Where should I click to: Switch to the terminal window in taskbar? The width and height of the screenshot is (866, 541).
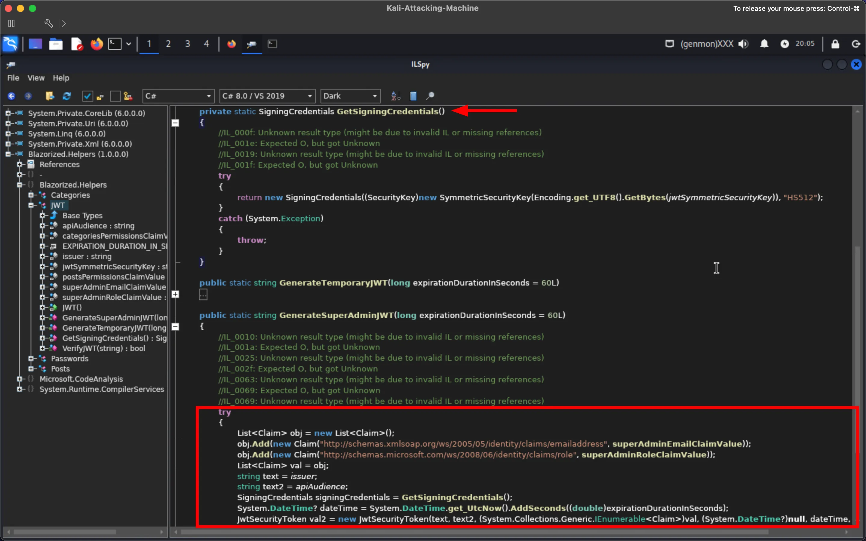272,44
